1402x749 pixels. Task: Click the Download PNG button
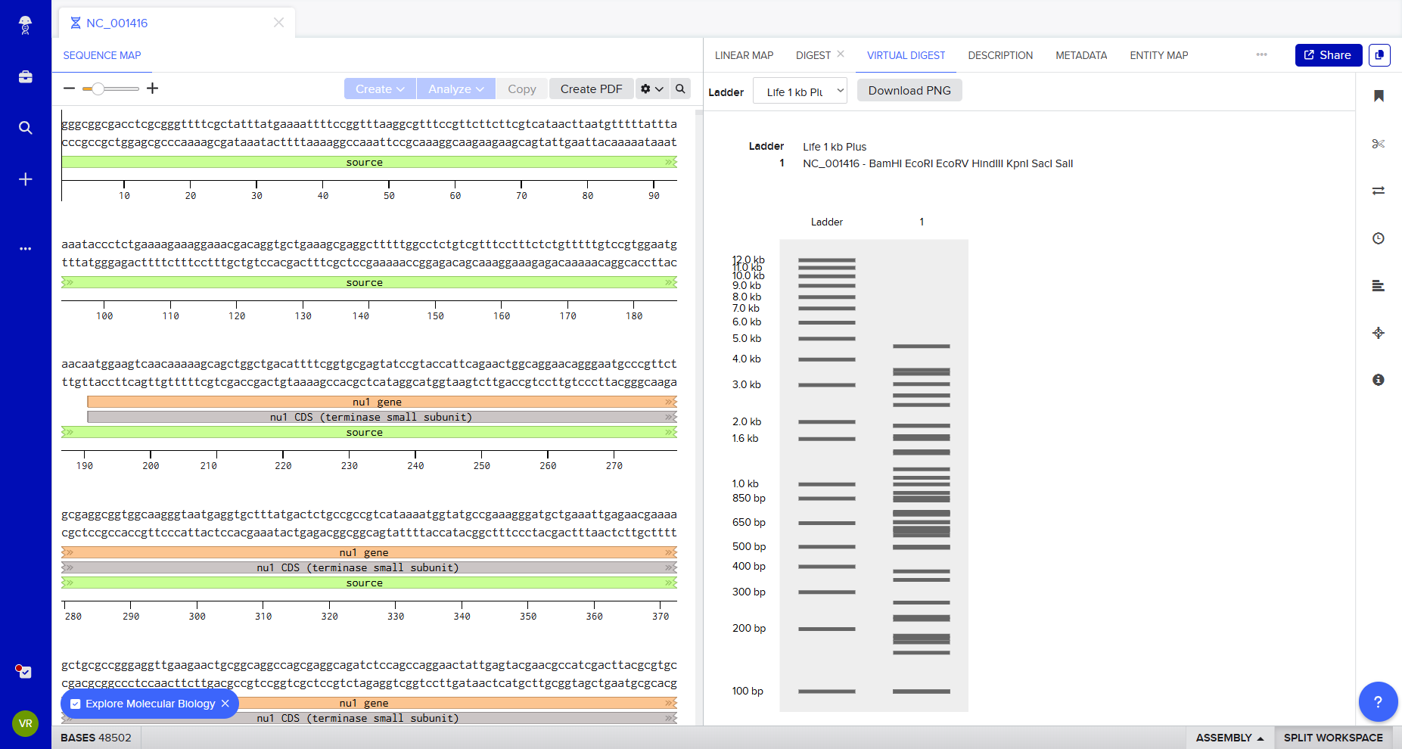coord(909,91)
